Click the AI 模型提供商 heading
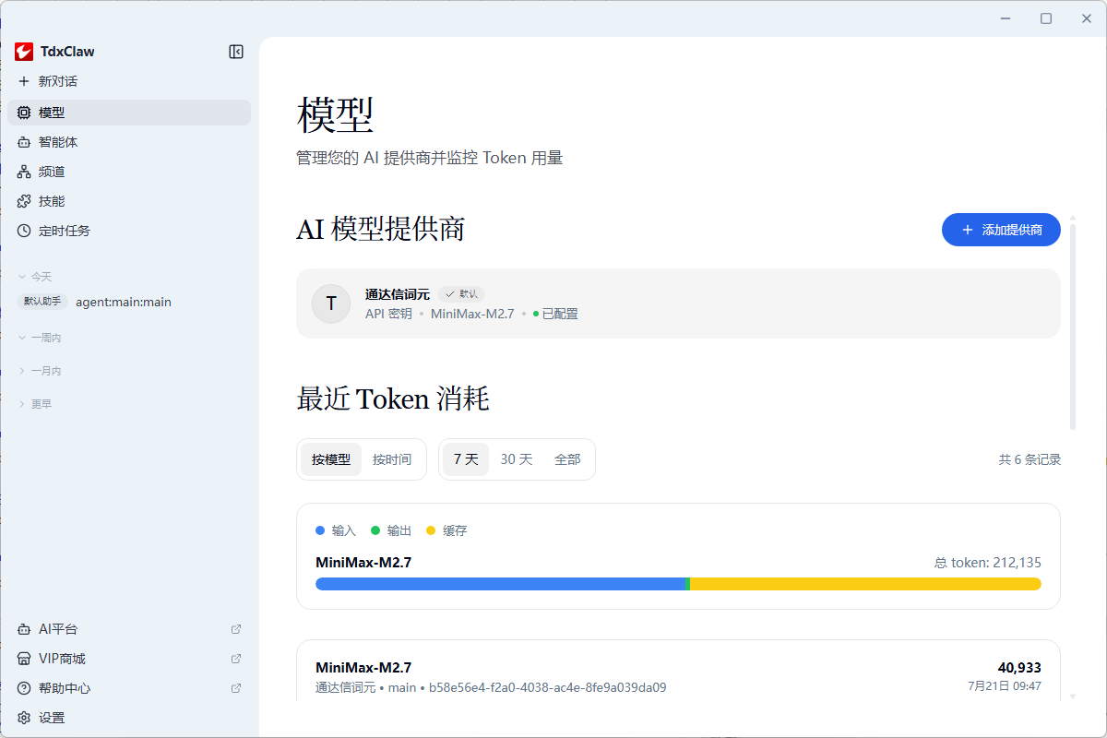The height and width of the screenshot is (738, 1107). point(381,229)
